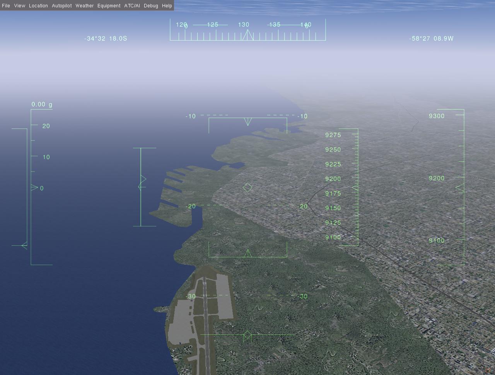
Task: Click the heading tape value 130
Action: (x=244, y=25)
